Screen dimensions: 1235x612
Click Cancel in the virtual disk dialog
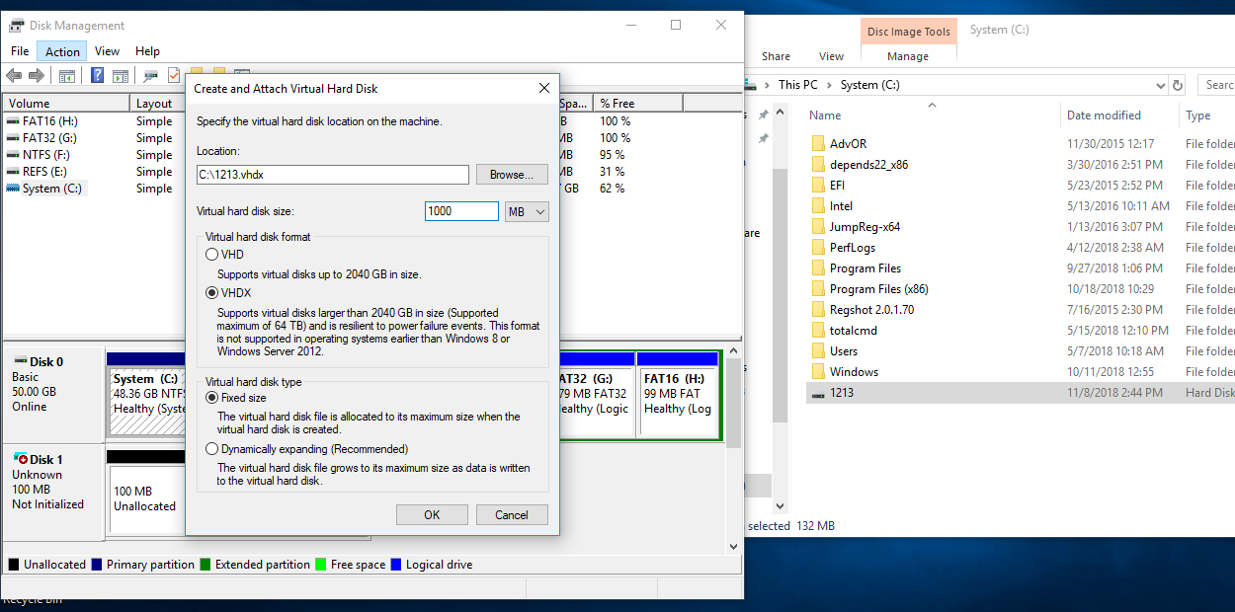point(512,514)
